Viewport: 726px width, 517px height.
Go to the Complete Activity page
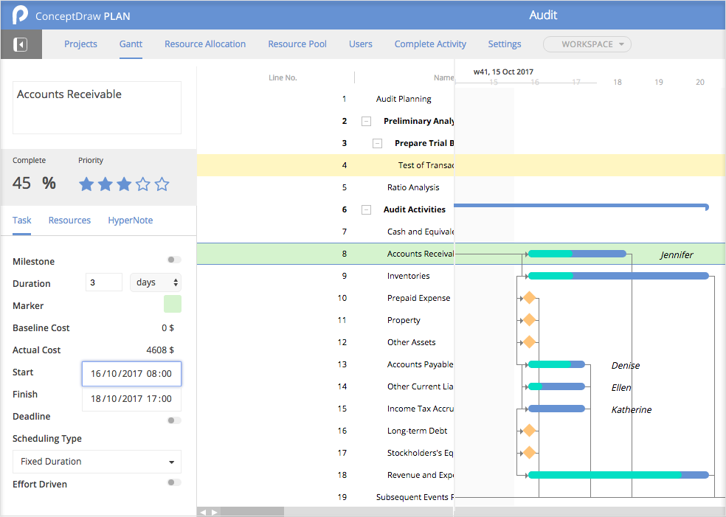(430, 44)
